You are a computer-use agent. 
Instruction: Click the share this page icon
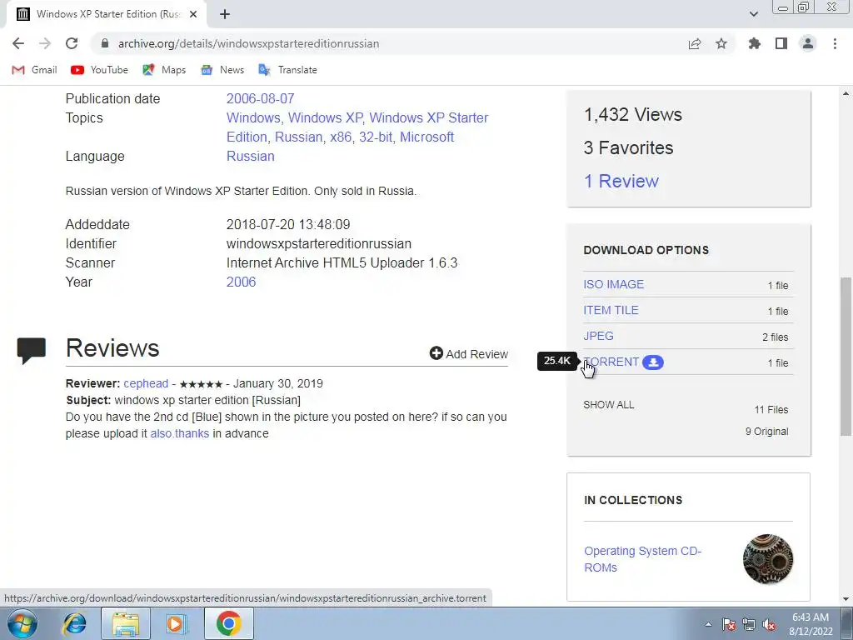tap(695, 43)
